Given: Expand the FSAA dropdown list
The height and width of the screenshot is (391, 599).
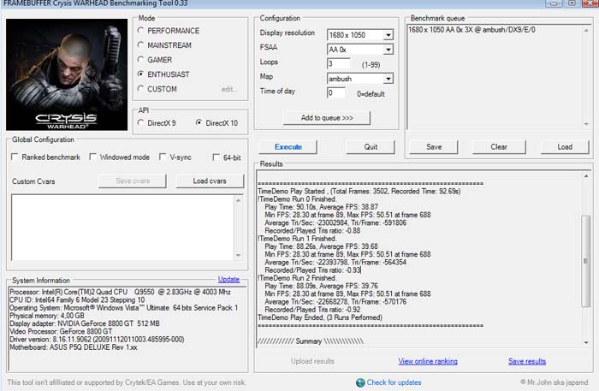Looking at the screenshot, I should pyautogui.click(x=388, y=50).
